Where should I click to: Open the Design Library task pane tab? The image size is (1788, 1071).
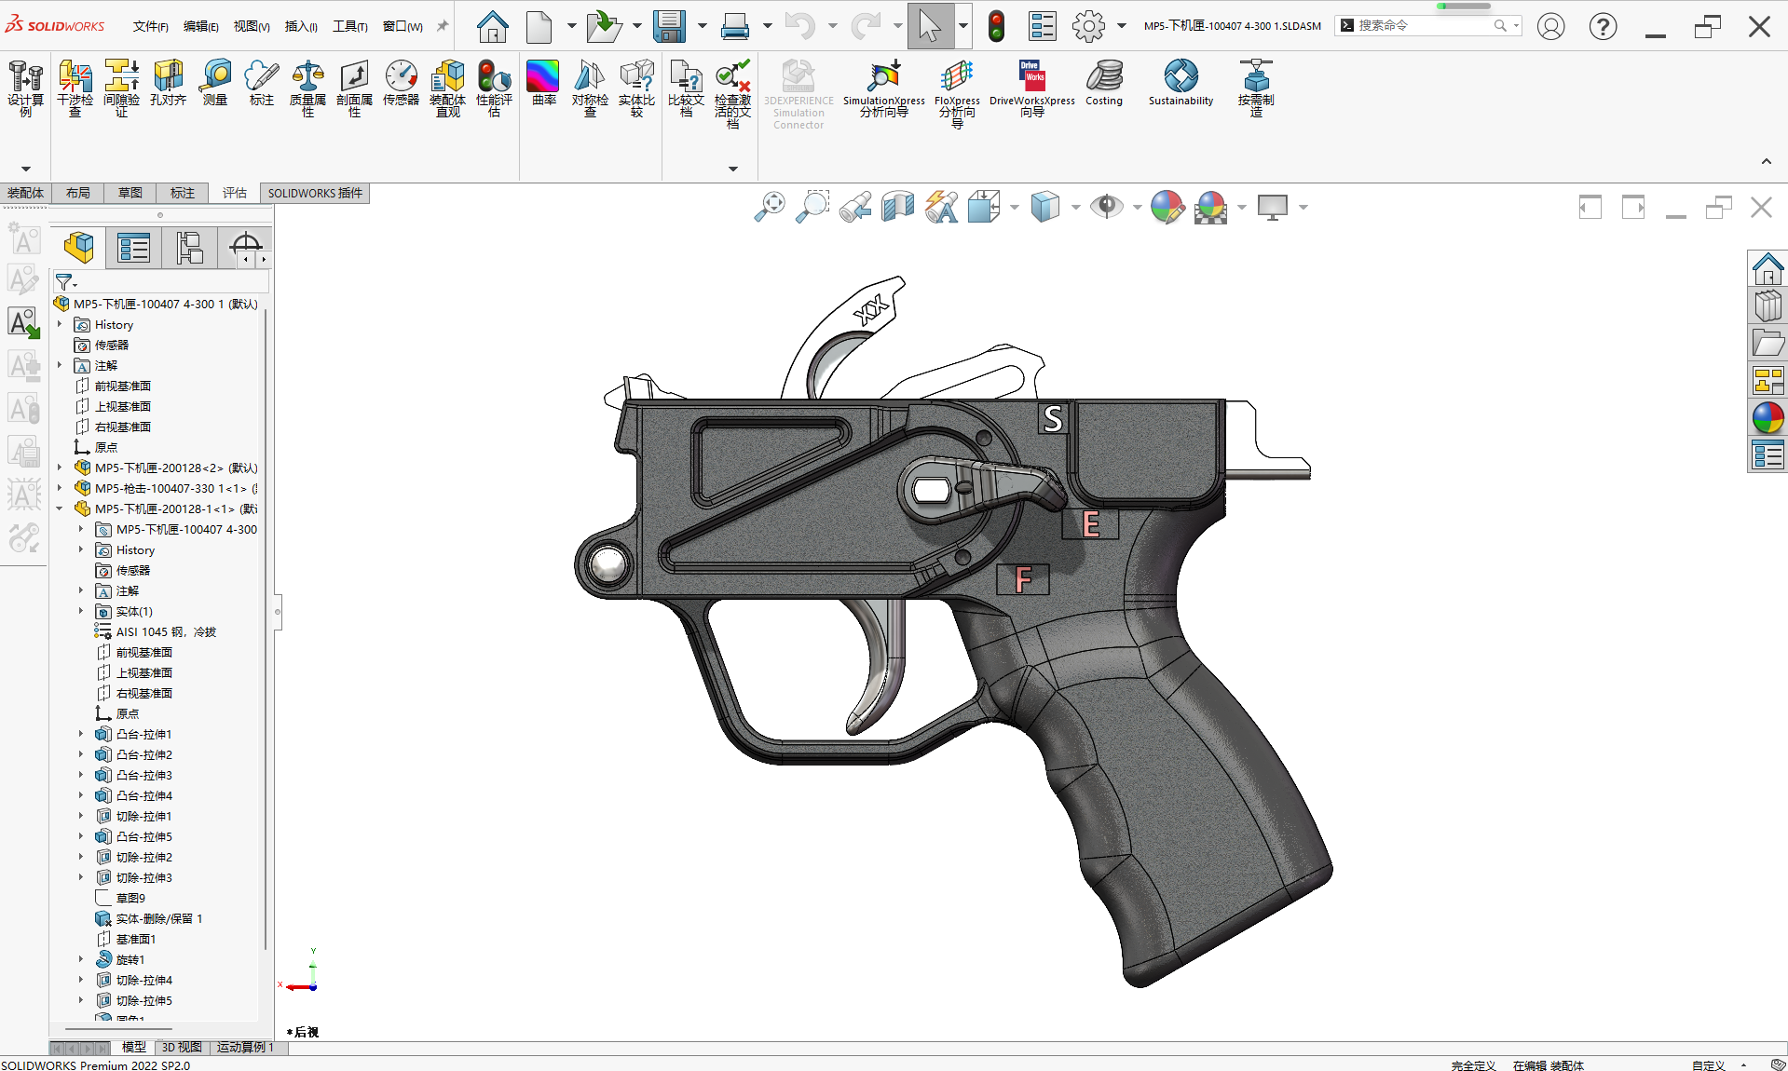[1768, 306]
